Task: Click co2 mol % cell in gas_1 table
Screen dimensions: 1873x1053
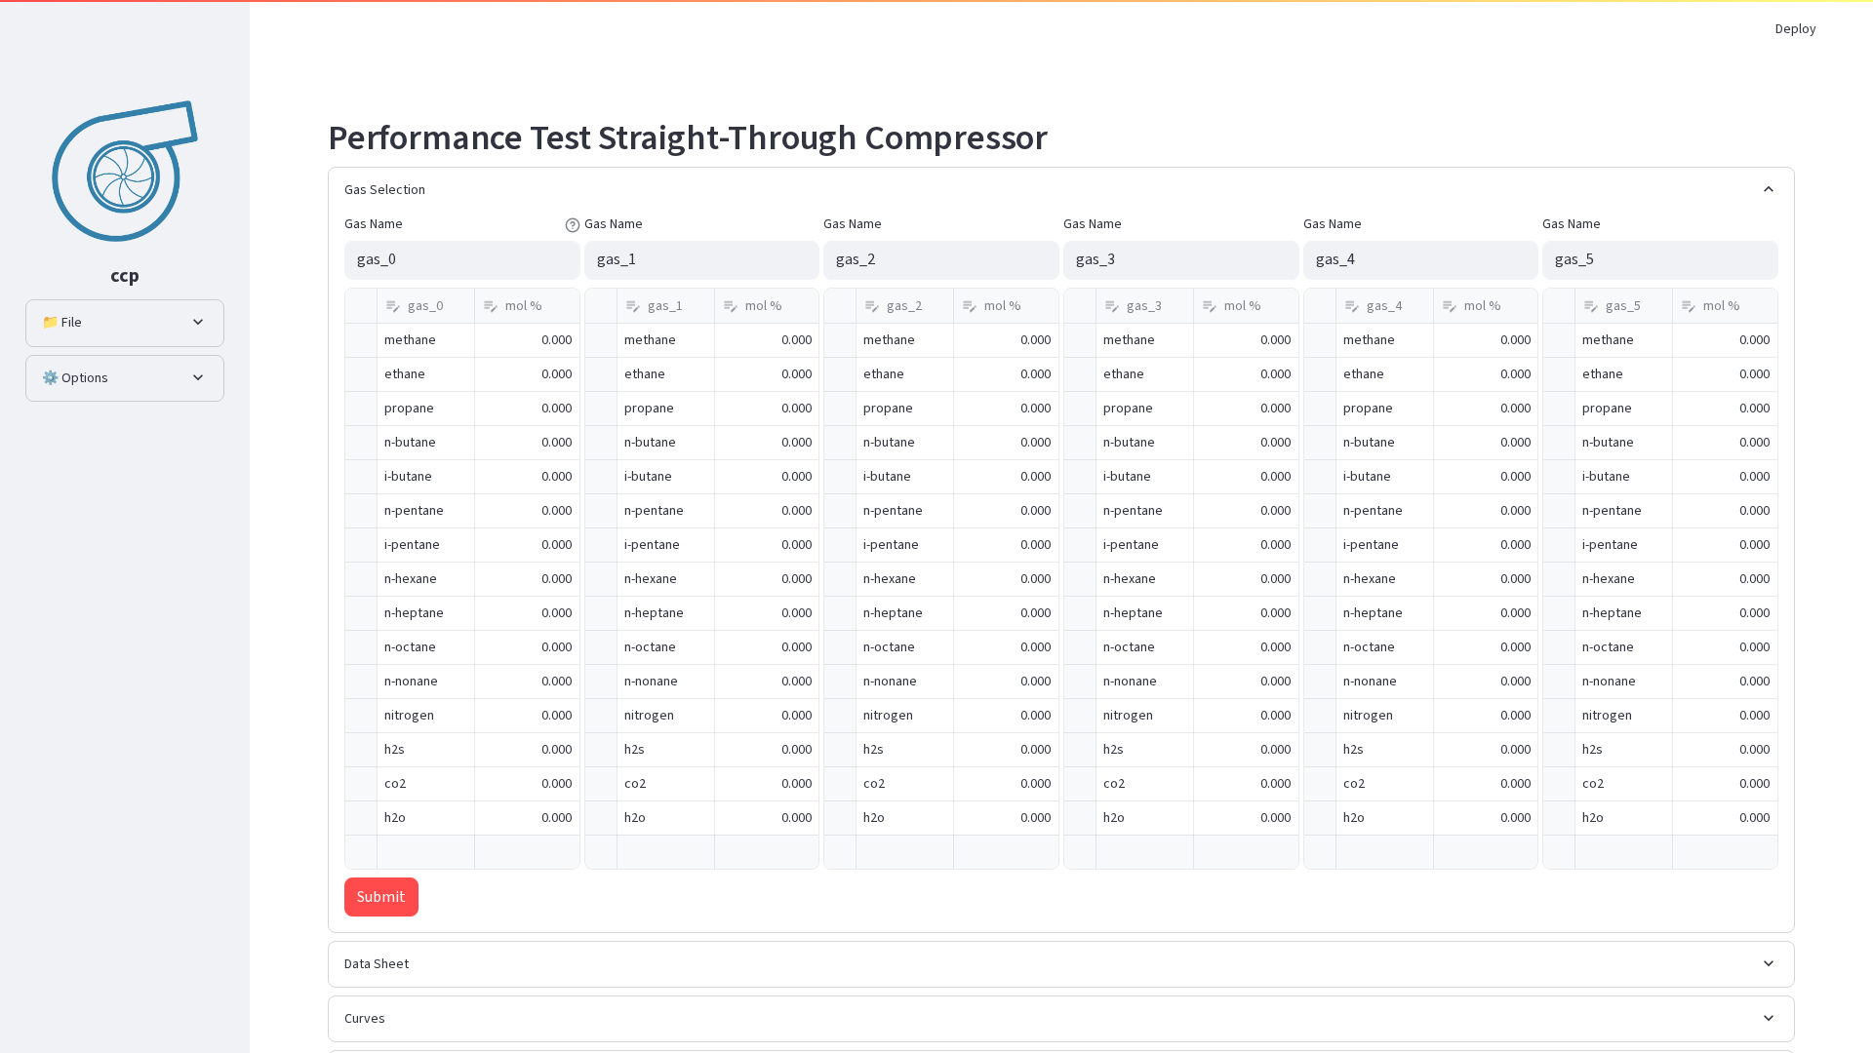Action: [x=767, y=784]
